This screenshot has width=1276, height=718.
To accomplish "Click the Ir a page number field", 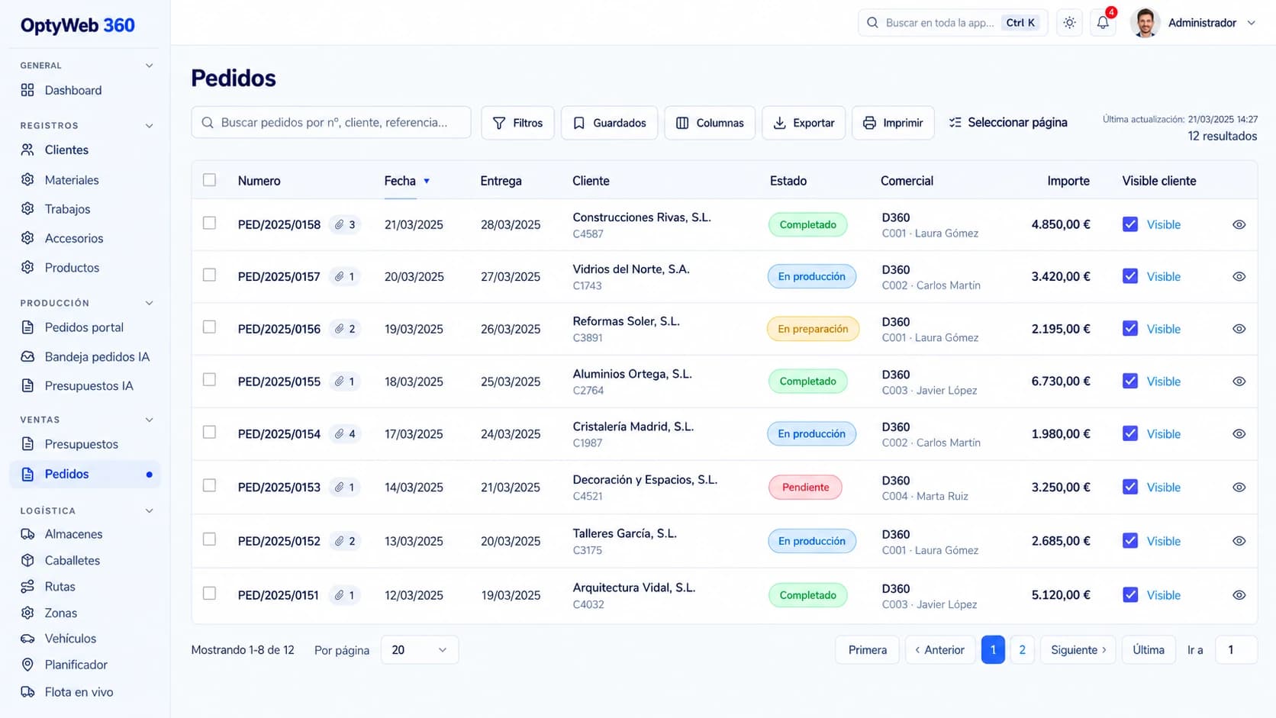I will click(1236, 650).
